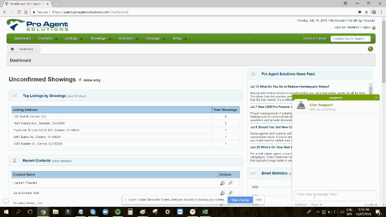
Task: Click Stop sharing button
Action: point(240,200)
